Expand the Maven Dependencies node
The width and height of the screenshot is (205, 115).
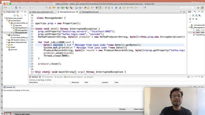coord(7,42)
